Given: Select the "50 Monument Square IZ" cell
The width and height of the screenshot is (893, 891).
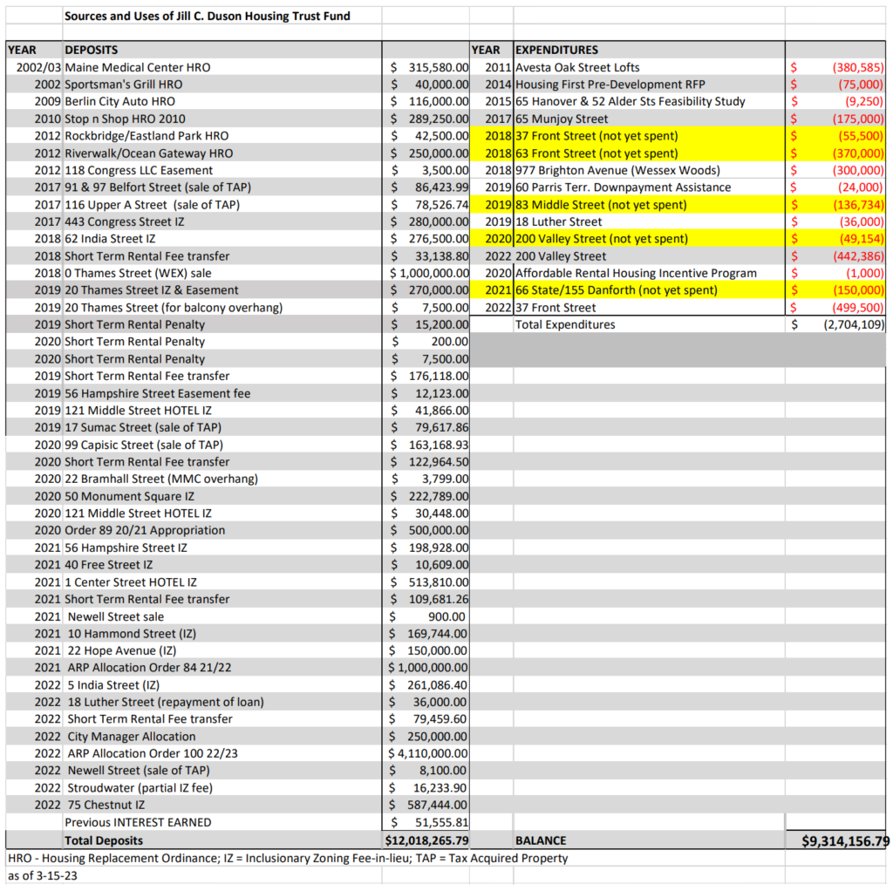Looking at the screenshot, I should click(x=129, y=496).
